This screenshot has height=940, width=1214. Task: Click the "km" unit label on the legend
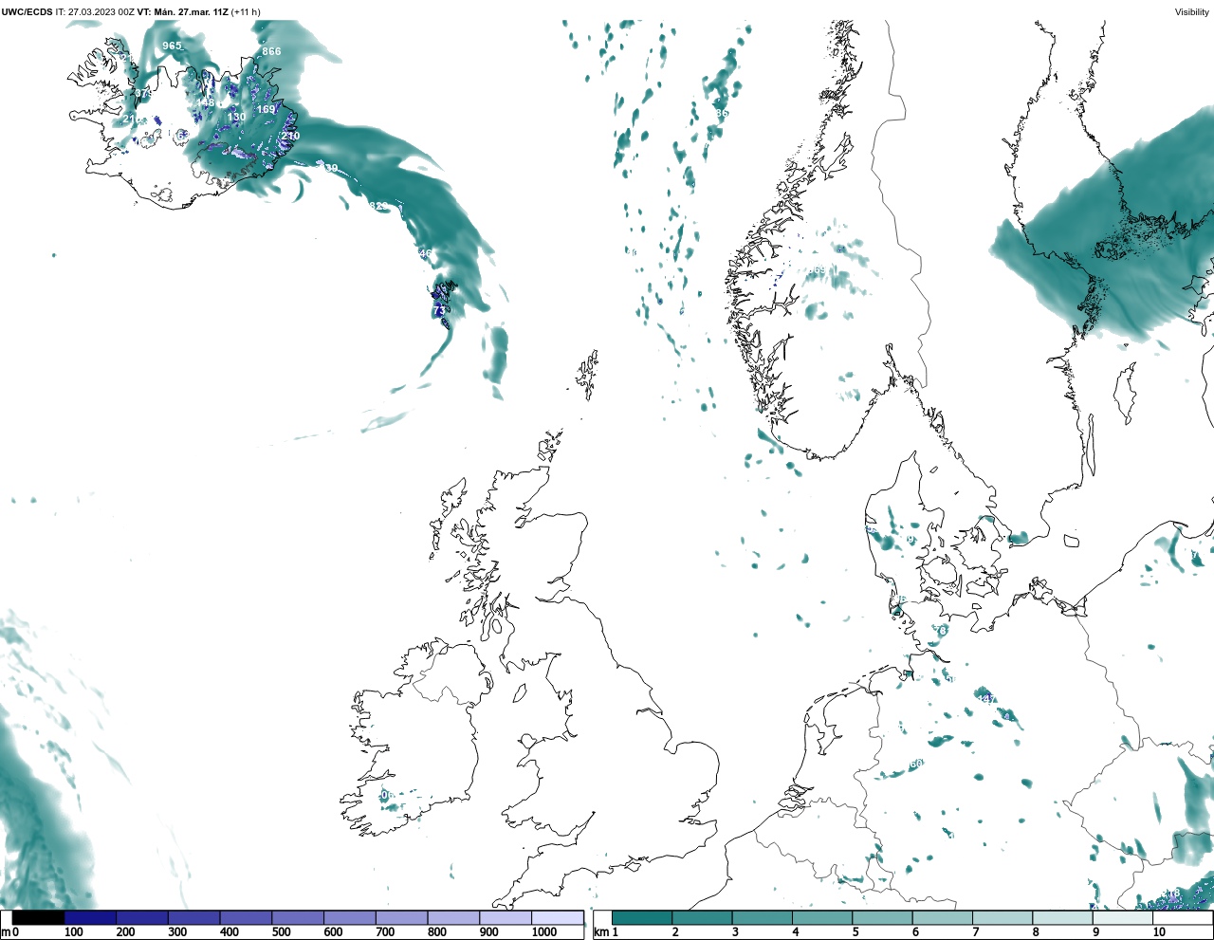(601, 932)
